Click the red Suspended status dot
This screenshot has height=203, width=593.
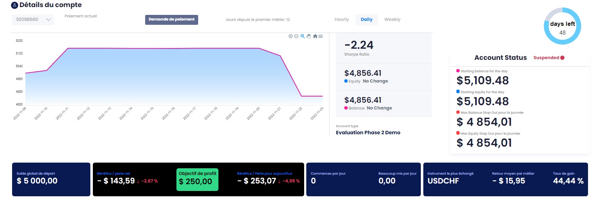pyautogui.click(x=562, y=58)
